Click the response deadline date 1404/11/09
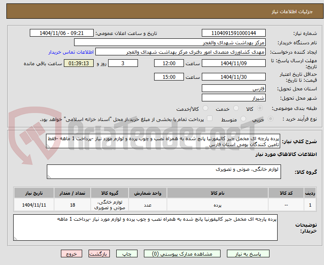This screenshot has height=265, width=324. [x=233, y=63]
